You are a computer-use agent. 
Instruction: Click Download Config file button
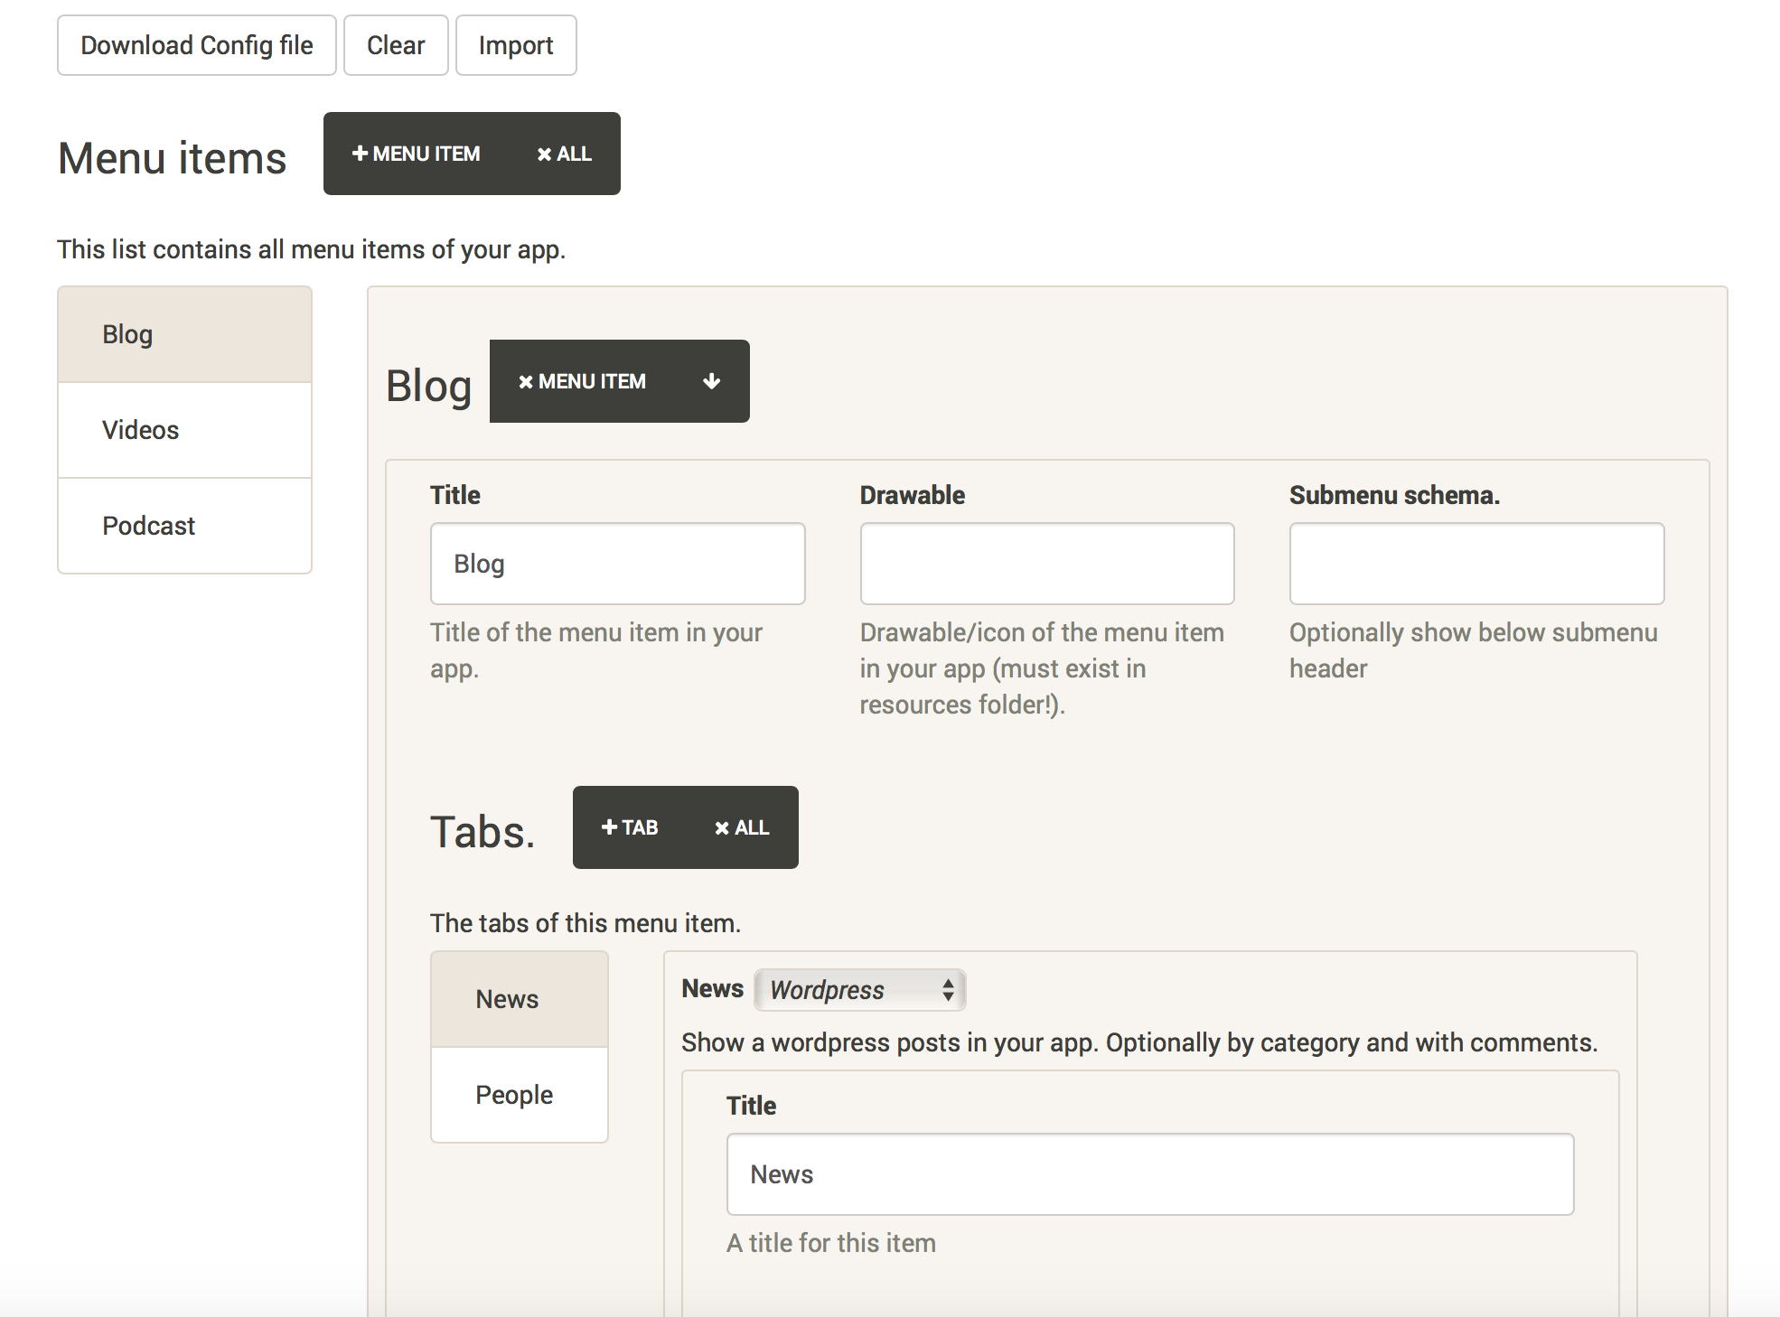pyautogui.click(x=197, y=45)
